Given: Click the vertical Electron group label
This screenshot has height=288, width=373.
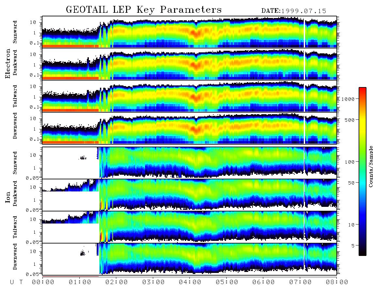Looking at the screenshot, I should (8, 63).
